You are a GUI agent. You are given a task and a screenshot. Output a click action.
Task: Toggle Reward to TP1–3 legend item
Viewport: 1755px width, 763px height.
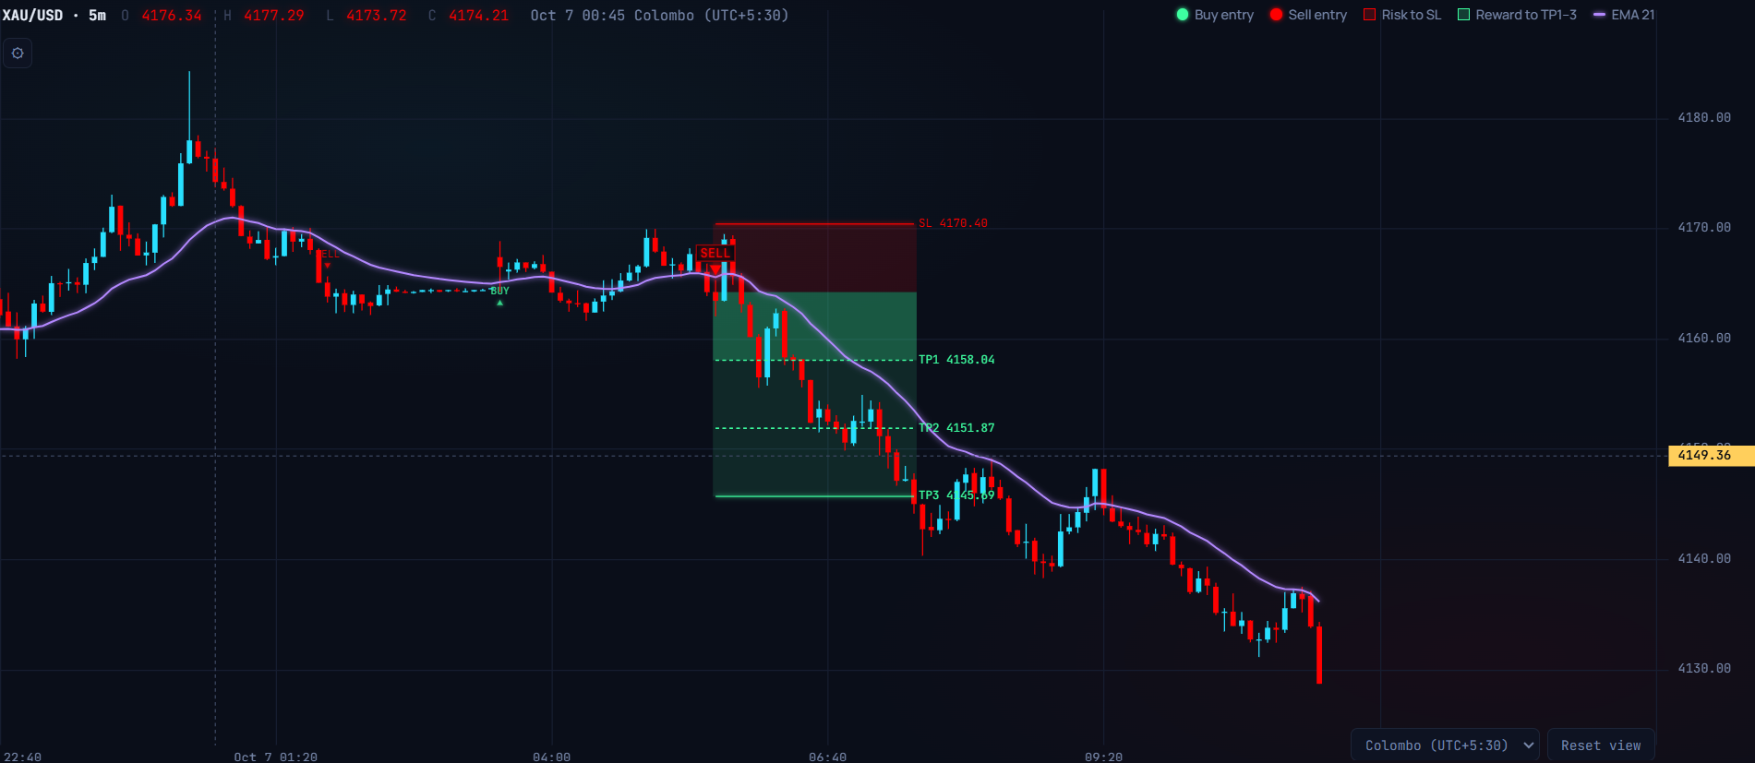[x=1517, y=15]
